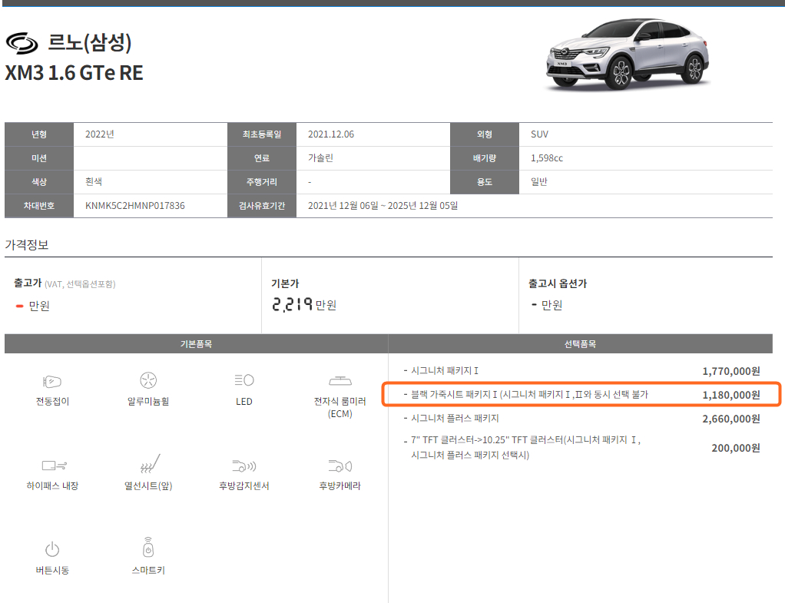The width and height of the screenshot is (785, 603).
Task: Click the XM3 1.6 GTe RE title
Action: [74, 73]
